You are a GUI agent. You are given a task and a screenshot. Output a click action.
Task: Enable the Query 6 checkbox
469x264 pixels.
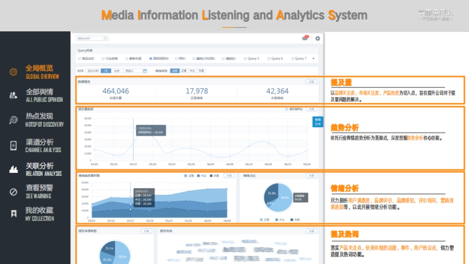(269, 59)
